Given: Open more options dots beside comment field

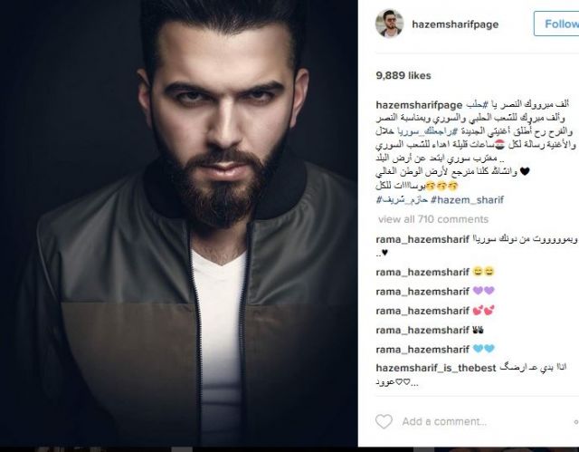Looking at the screenshot, I should click(x=576, y=421).
